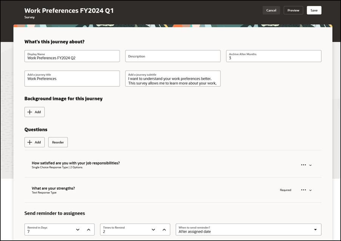The width and height of the screenshot is (341, 241).
Task: Cancel editing the survey
Action: 271,10
